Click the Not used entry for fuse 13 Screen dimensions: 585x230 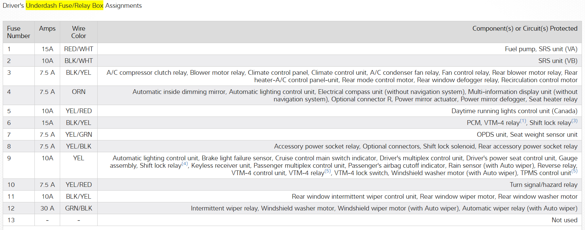click(x=564, y=220)
